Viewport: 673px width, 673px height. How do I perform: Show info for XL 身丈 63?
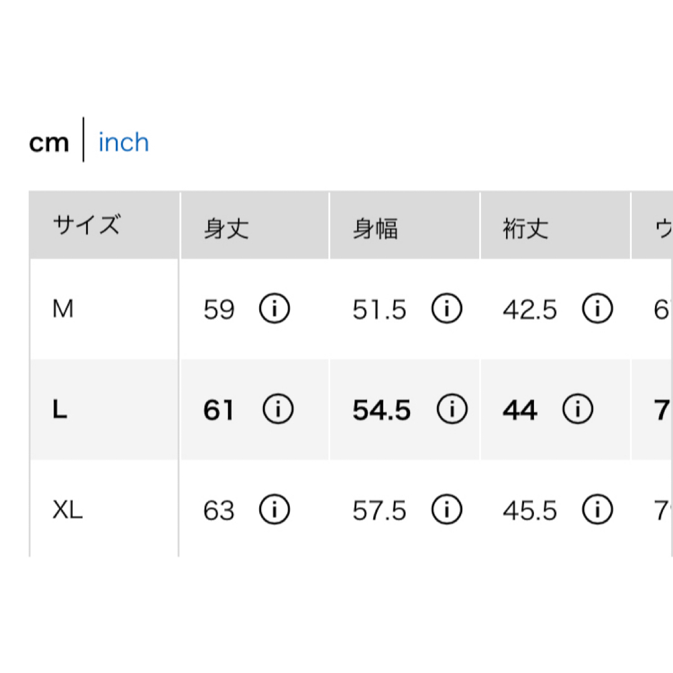[x=275, y=510]
